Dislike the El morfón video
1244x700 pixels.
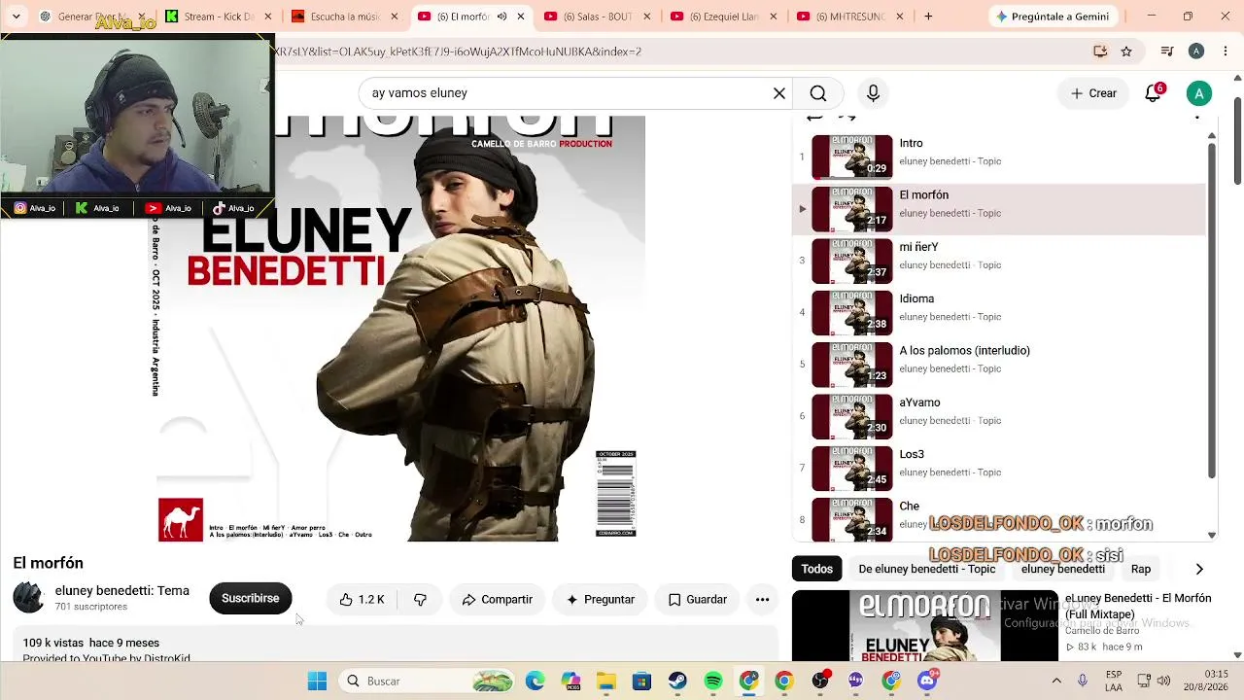(420, 600)
